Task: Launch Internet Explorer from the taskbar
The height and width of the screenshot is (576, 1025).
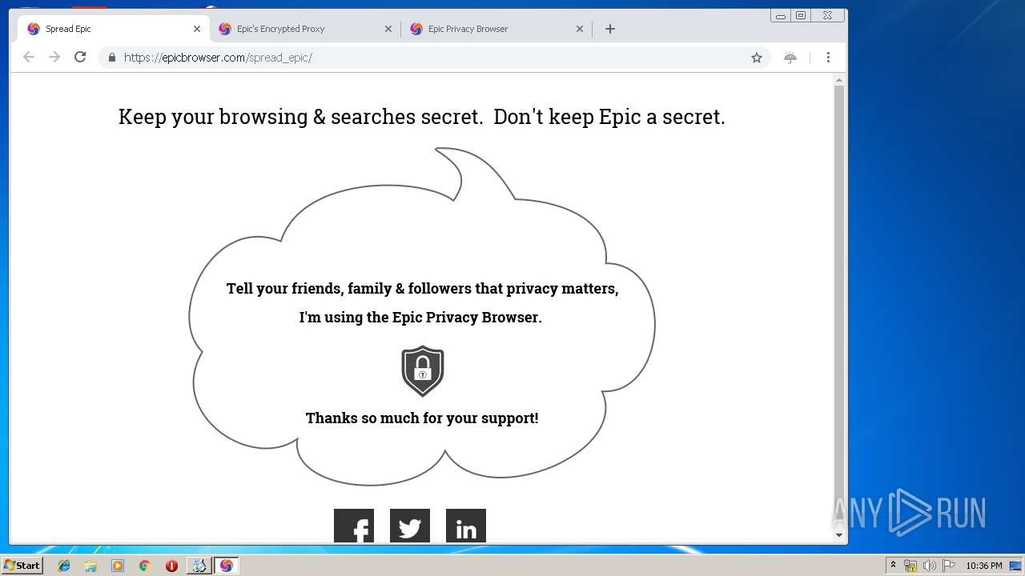Action: 64,566
